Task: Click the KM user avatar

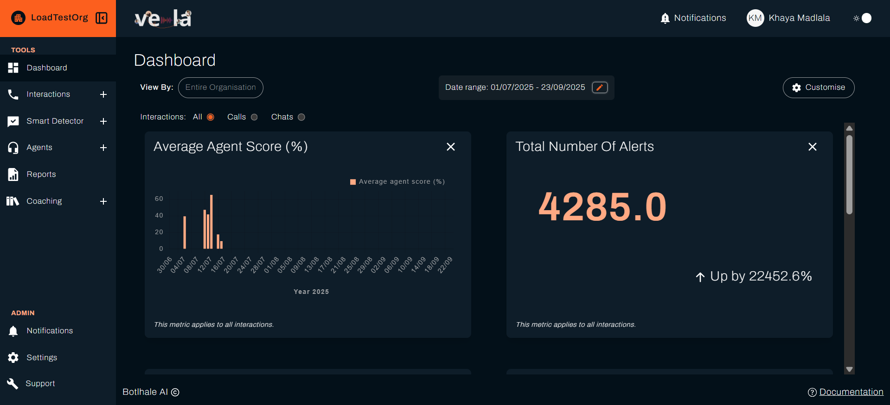Action: coord(755,18)
